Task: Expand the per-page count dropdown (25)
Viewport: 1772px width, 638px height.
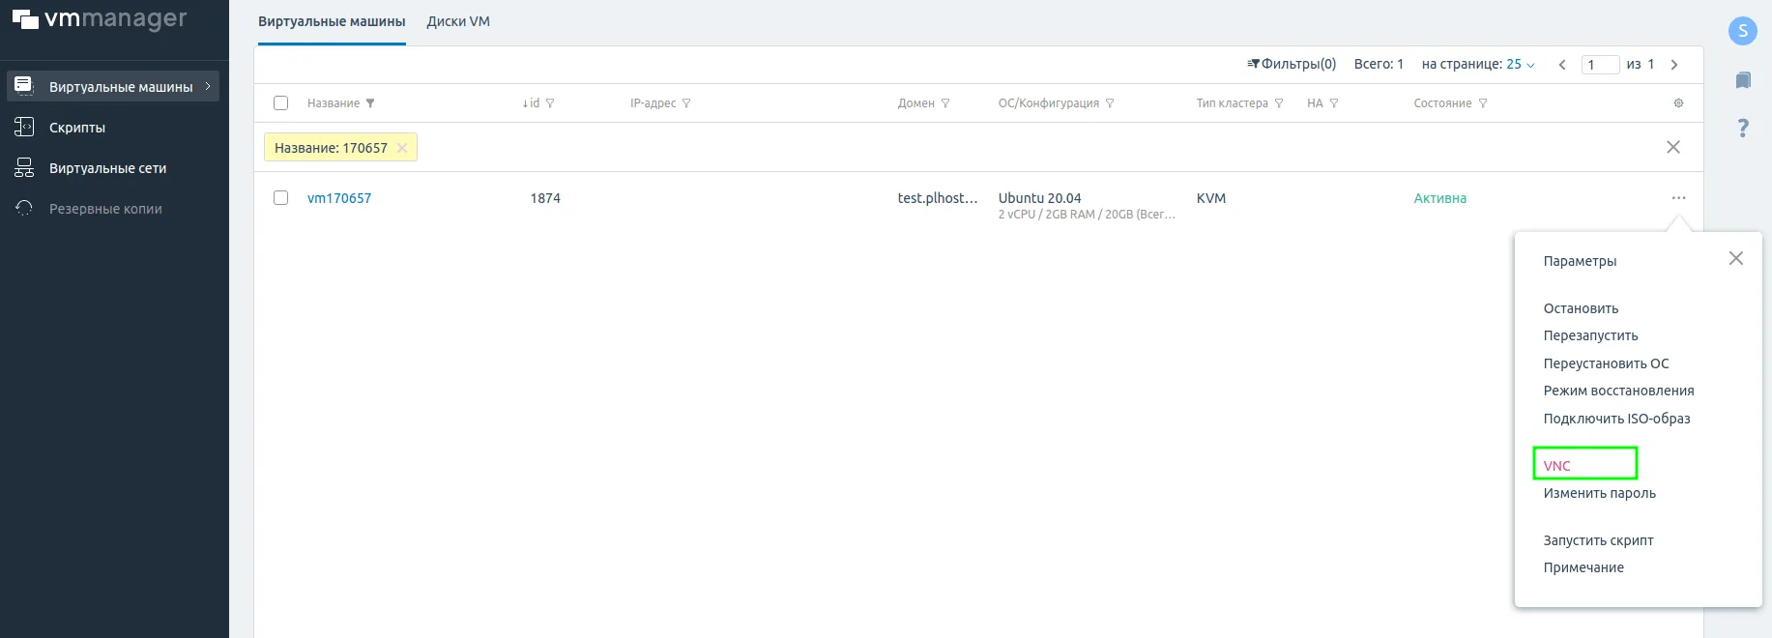Action: pos(1520,65)
